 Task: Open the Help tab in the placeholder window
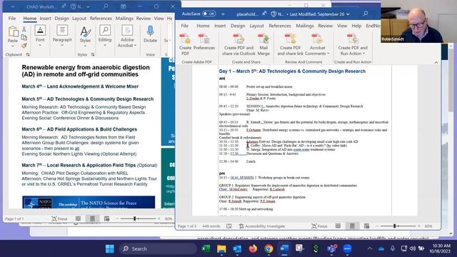point(356,26)
